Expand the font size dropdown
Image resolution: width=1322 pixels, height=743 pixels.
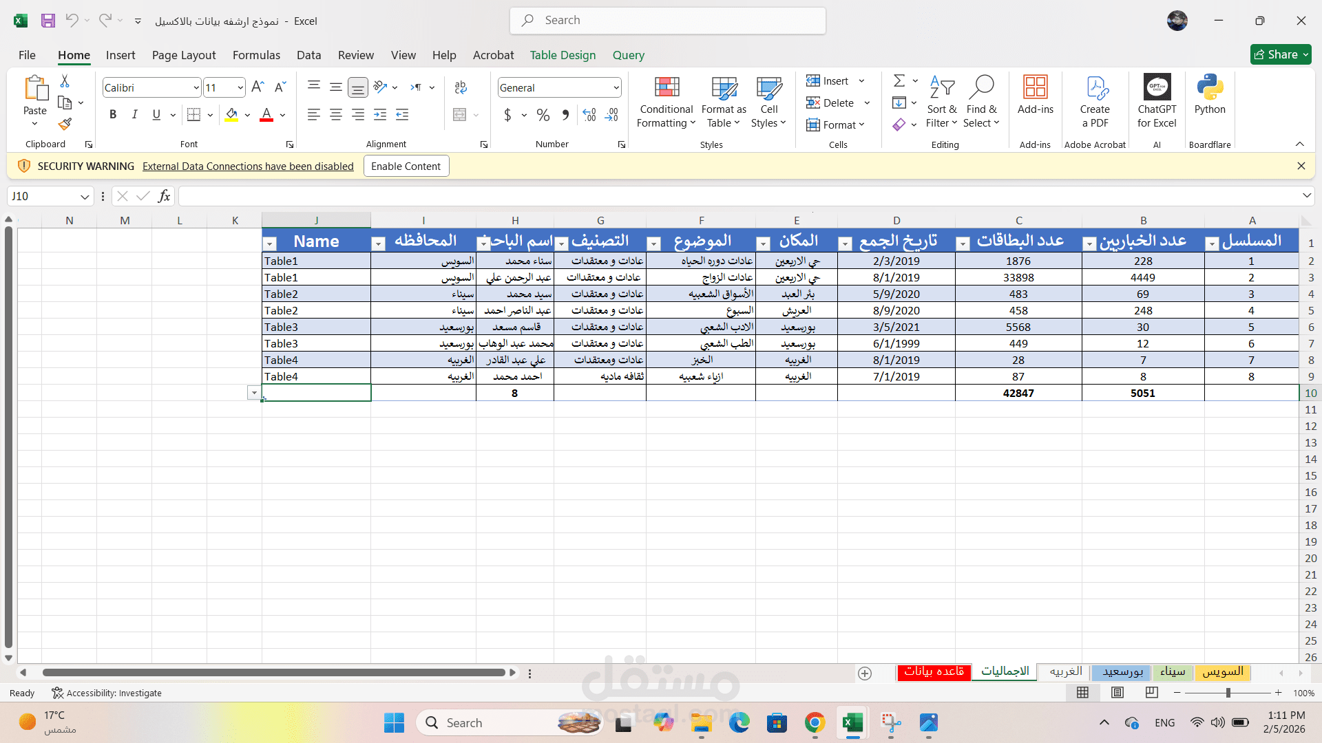[x=240, y=88]
